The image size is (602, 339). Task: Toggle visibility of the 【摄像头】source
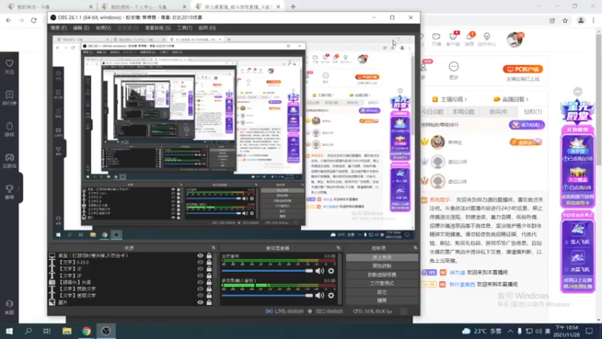point(200,282)
